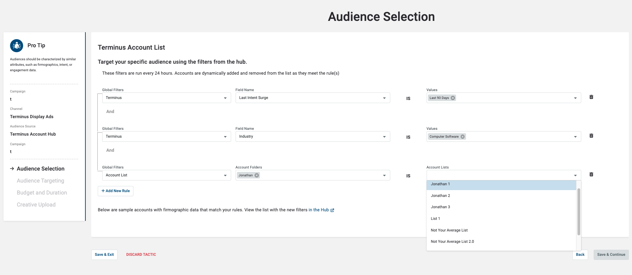Go to Budget and Duration step
Screen dimensions: 632x275
(42, 193)
